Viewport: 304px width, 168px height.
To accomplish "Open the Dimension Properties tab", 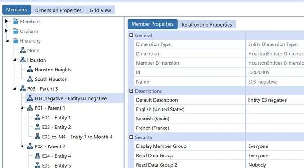I will click(x=58, y=10).
